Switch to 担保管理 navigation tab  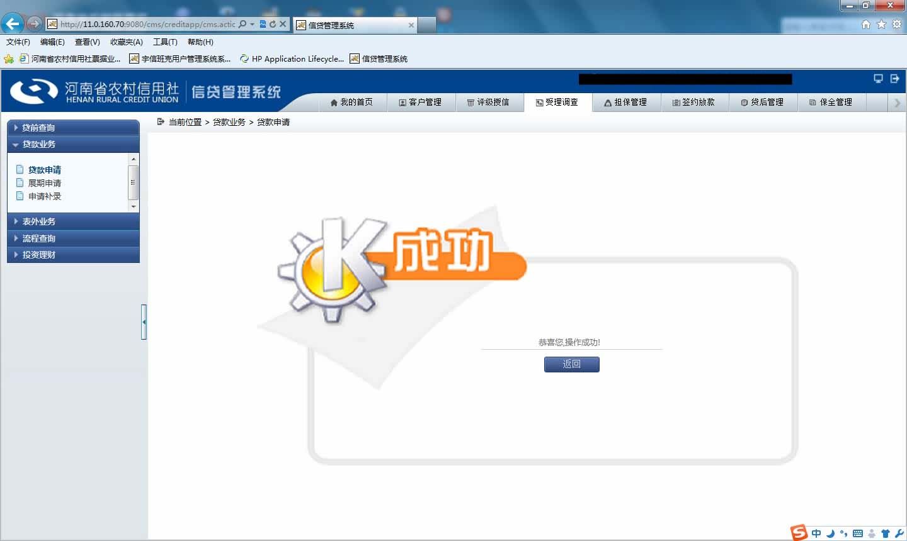[x=625, y=102]
